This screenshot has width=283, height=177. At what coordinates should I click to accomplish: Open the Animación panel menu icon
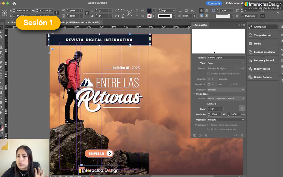pyautogui.click(x=244, y=25)
